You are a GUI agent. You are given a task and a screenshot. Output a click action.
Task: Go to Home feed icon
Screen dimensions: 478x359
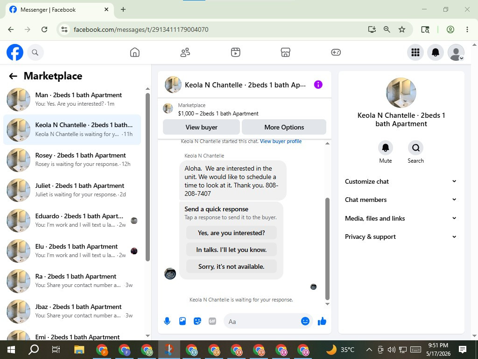[x=135, y=52]
